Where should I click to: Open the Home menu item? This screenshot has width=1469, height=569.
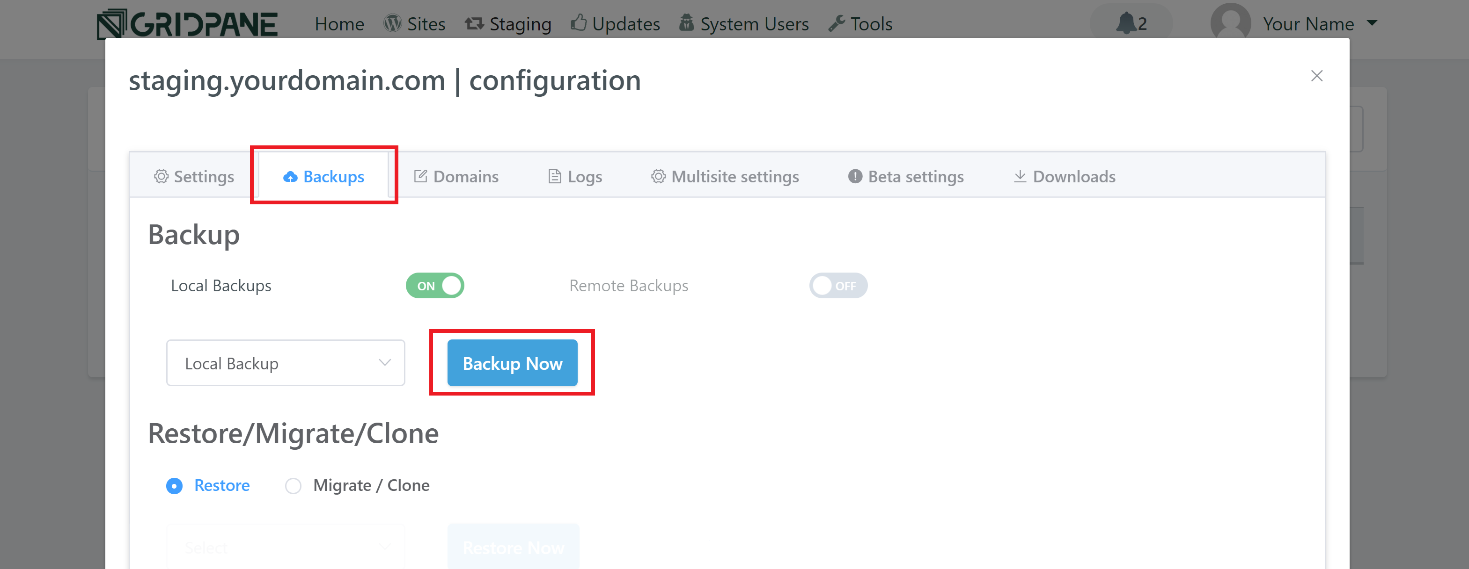point(339,24)
